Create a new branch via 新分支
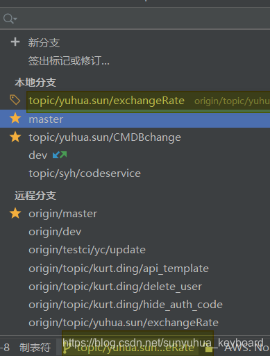The width and height of the screenshot is (270, 356). 44,43
